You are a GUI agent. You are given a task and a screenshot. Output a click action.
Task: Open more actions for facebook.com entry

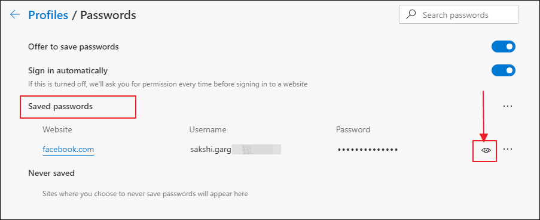508,149
